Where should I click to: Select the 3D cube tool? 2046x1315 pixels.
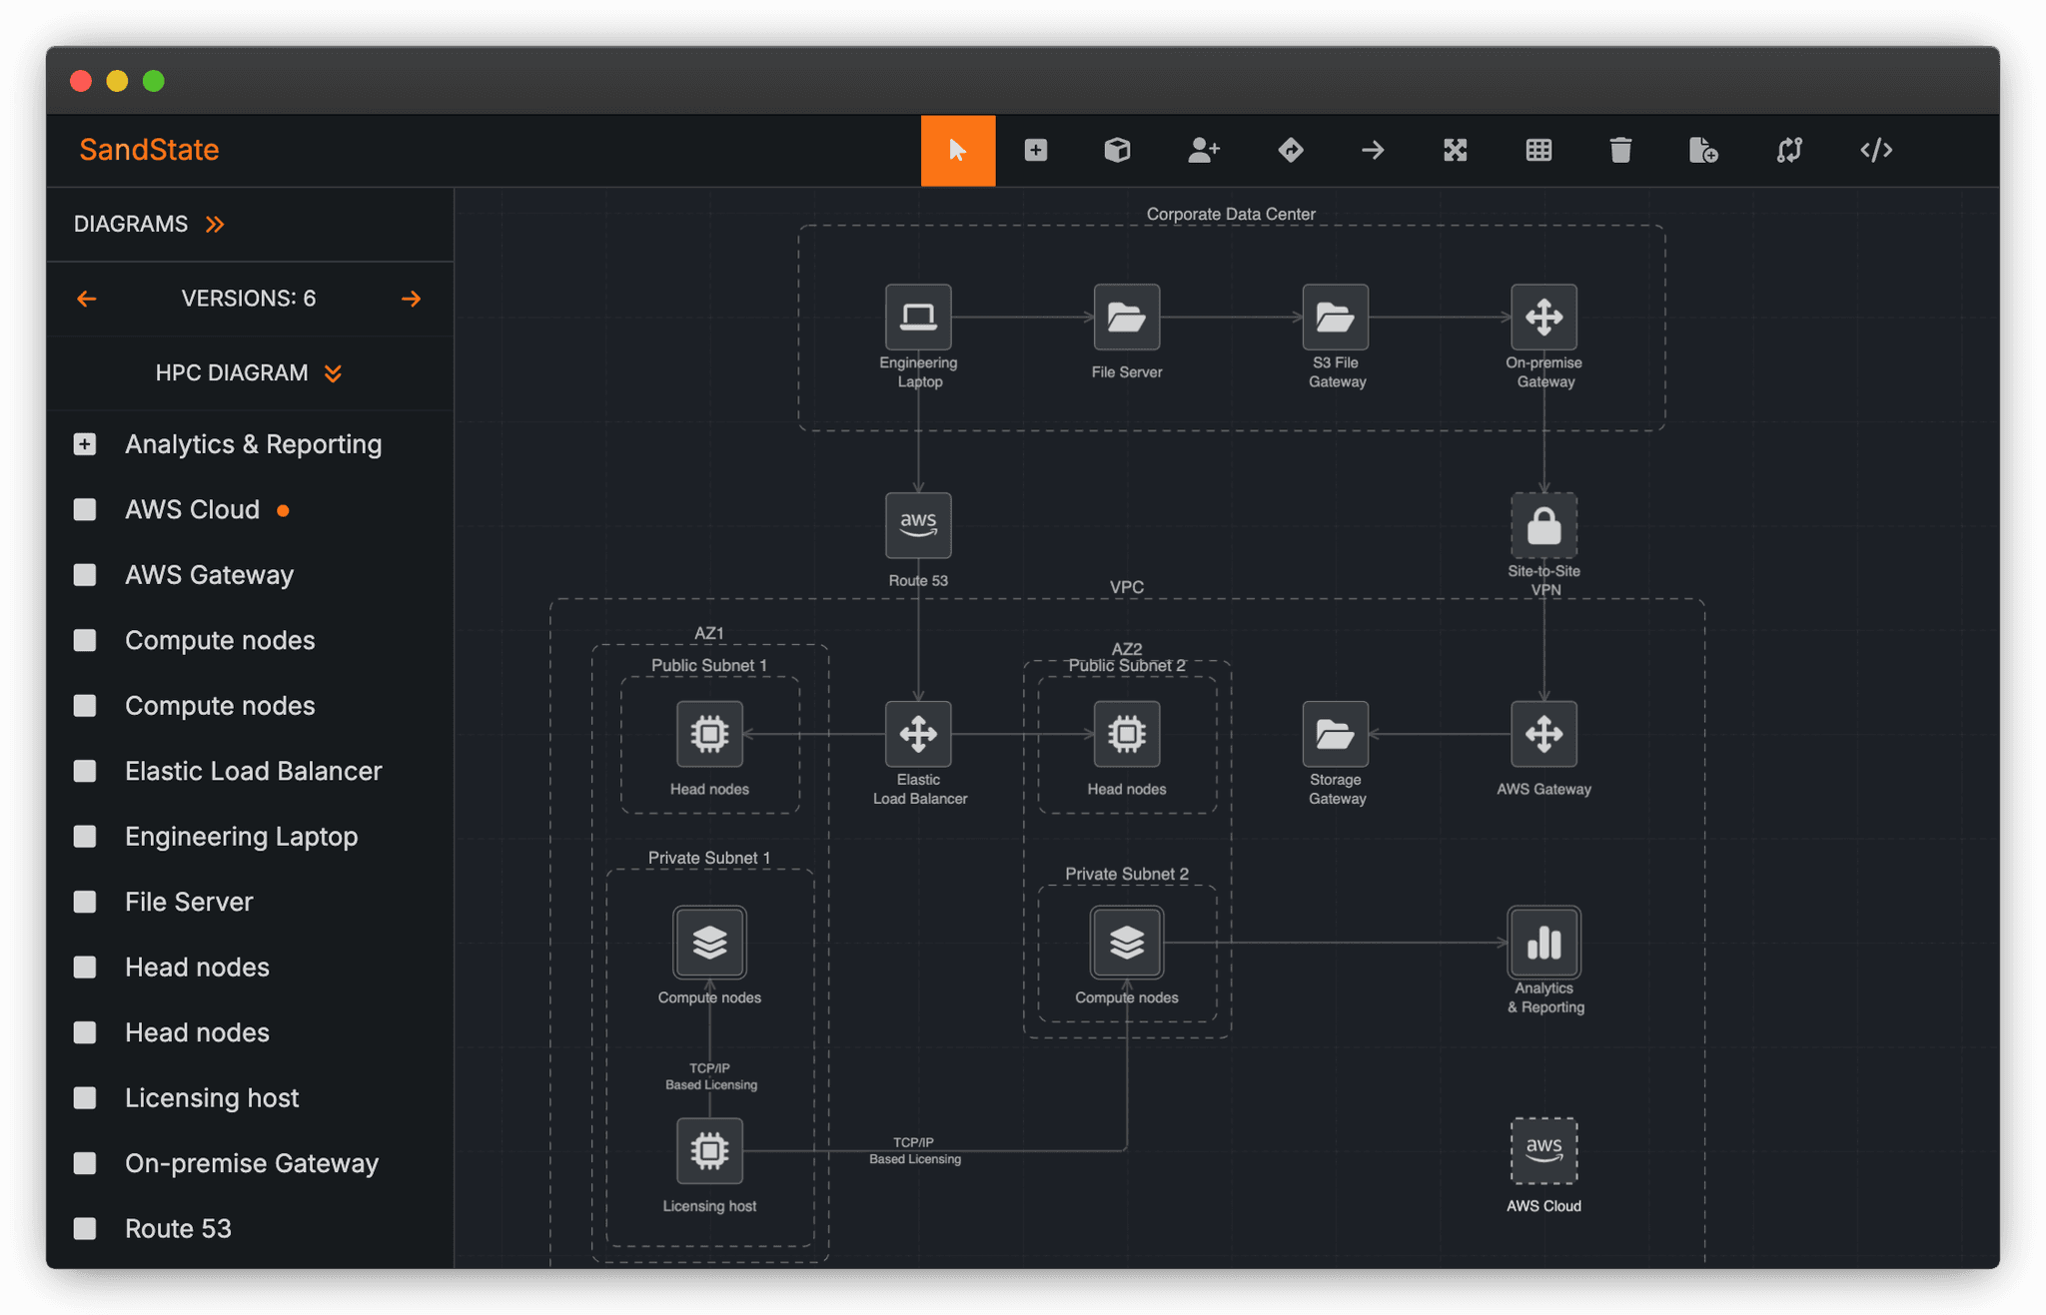1116,151
